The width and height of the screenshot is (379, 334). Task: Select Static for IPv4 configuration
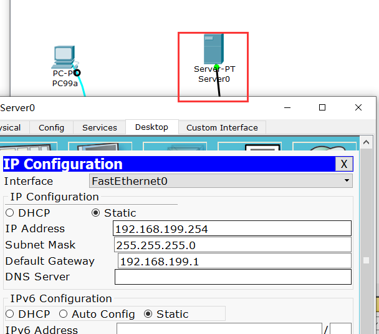[96, 213]
